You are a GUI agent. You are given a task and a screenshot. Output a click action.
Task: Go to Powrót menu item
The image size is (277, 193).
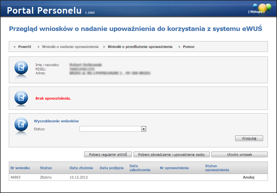[x=25, y=47]
